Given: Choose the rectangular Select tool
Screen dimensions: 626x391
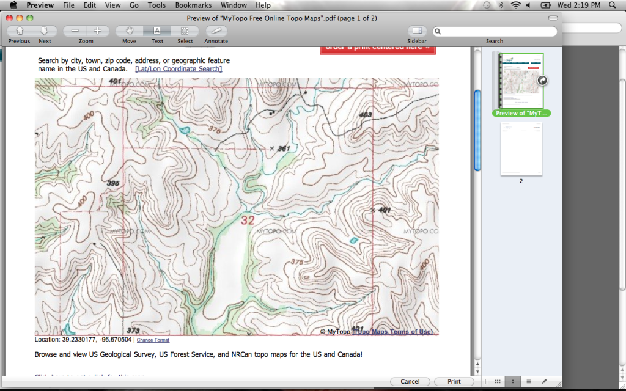Looking at the screenshot, I should pyautogui.click(x=185, y=31).
